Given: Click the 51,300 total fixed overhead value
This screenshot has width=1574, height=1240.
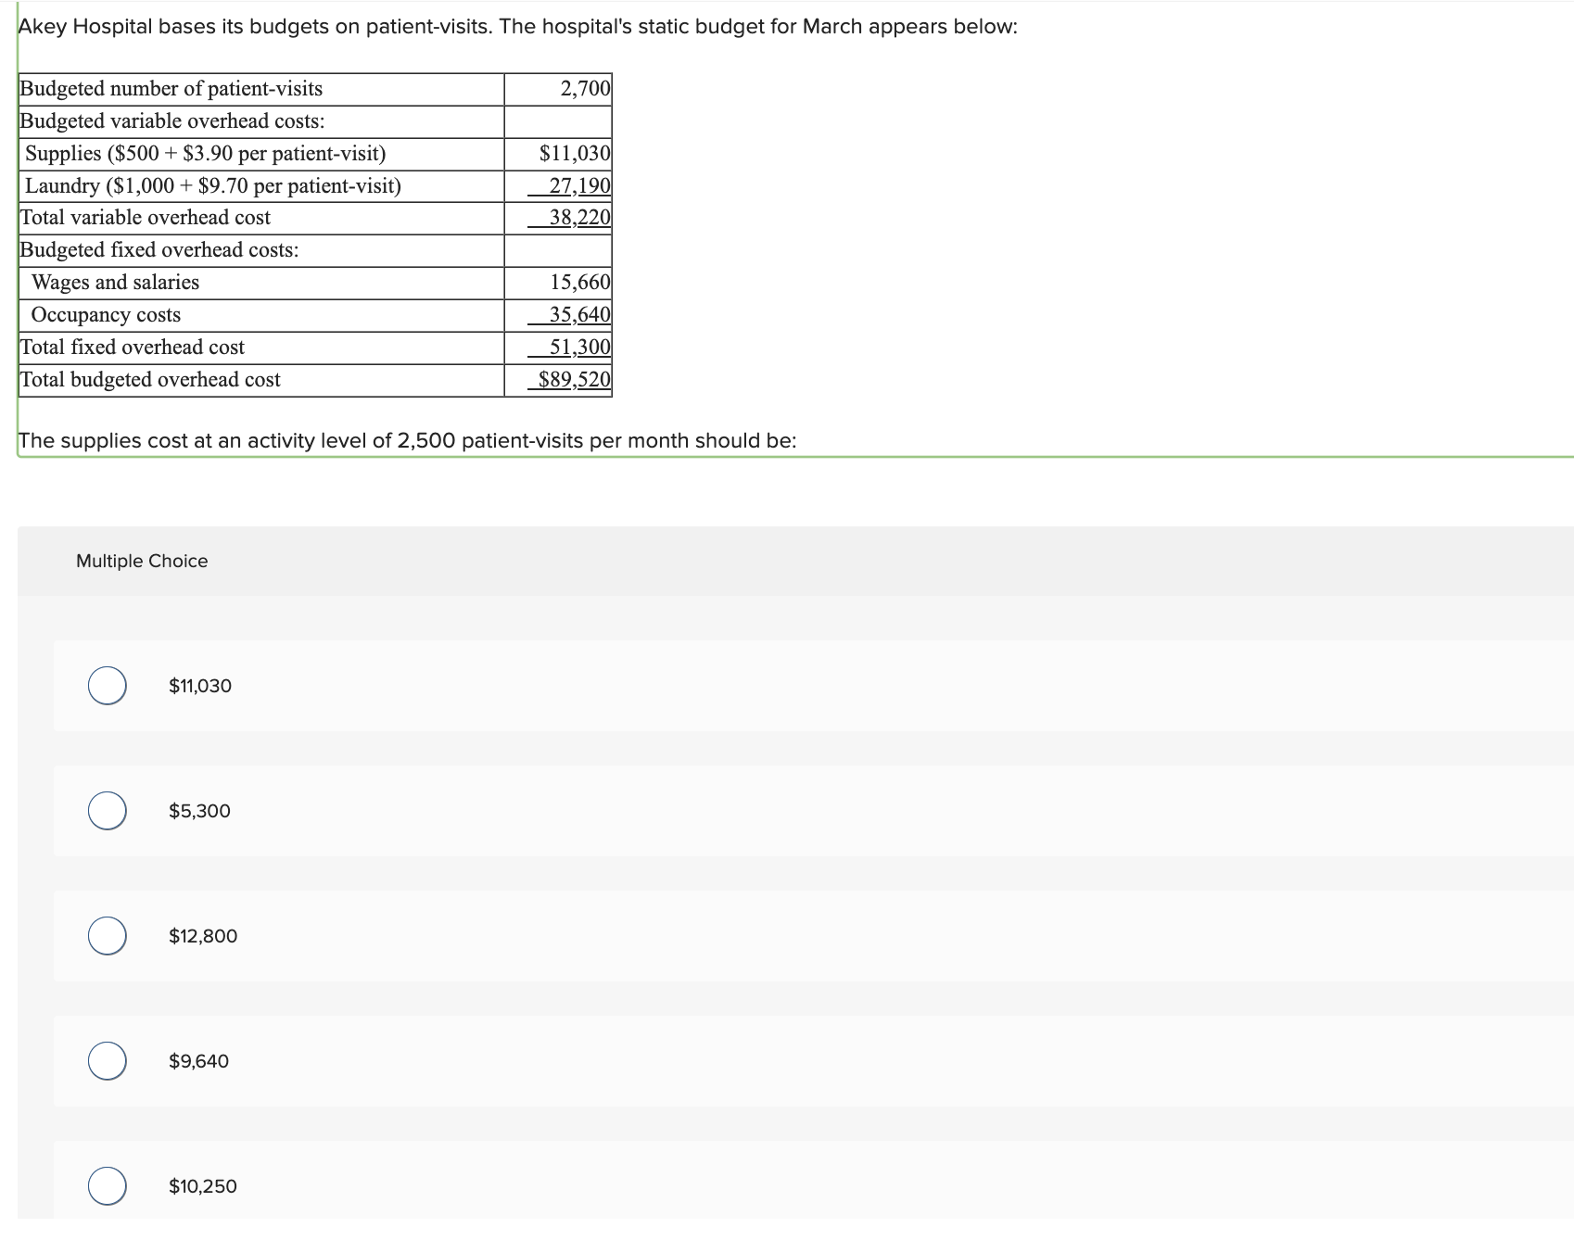Looking at the screenshot, I should 579,348.
